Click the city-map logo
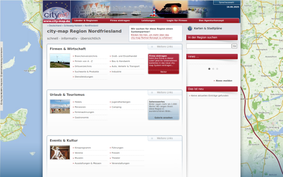The image size is (283, 177). tap(57, 10)
